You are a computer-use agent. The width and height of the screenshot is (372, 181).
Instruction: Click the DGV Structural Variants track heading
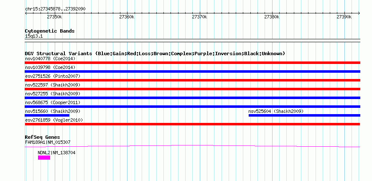(x=155, y=54)
